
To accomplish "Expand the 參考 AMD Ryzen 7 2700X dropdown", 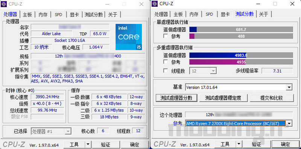I will [x=289, y=124].
